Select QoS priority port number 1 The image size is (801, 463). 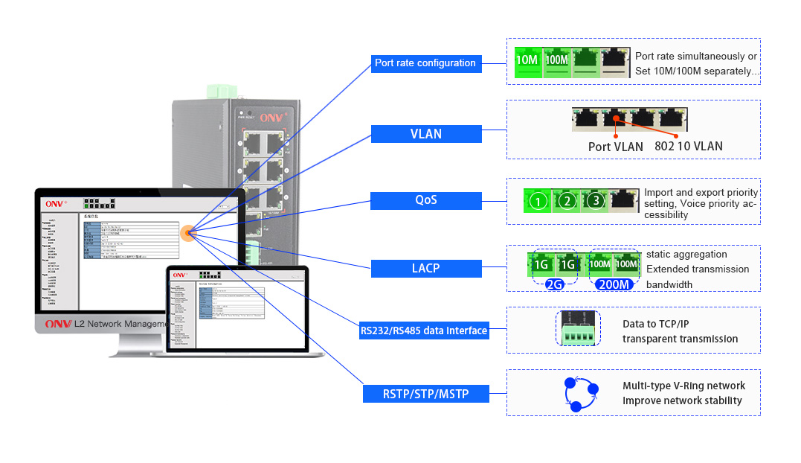coord(538,200)
